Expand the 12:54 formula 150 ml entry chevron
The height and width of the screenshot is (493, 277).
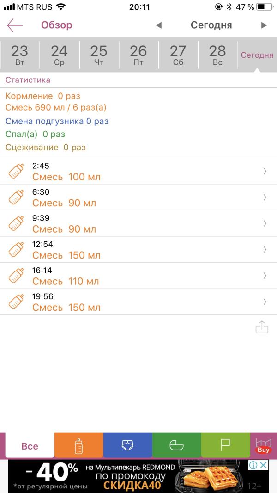(x=265, y=249)
